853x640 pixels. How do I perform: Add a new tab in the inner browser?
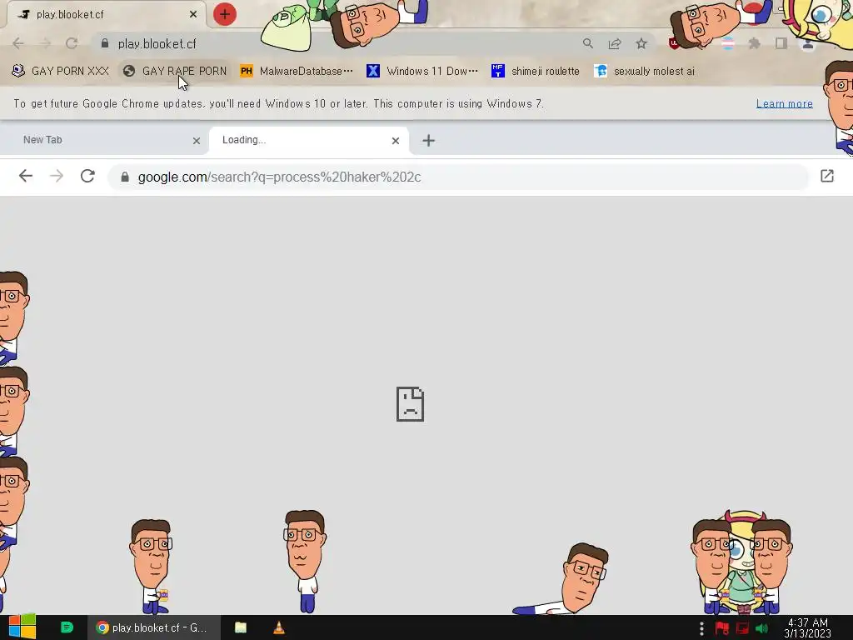click(x=429, y=141)
